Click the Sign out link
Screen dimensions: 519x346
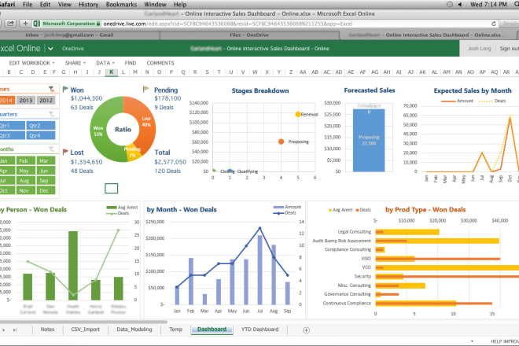tap(509, 49)
